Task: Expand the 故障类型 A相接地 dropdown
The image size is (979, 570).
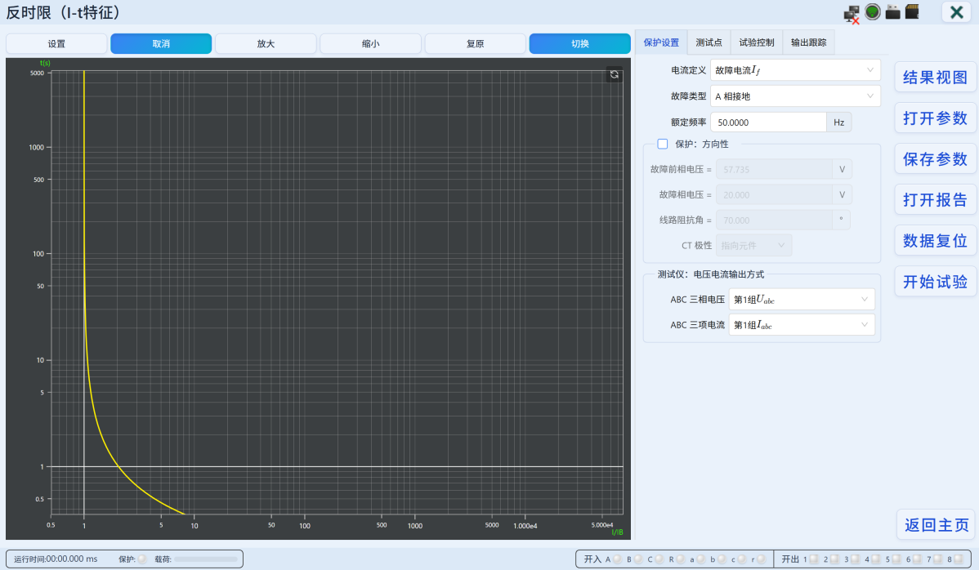Action: tap(795, 96)
